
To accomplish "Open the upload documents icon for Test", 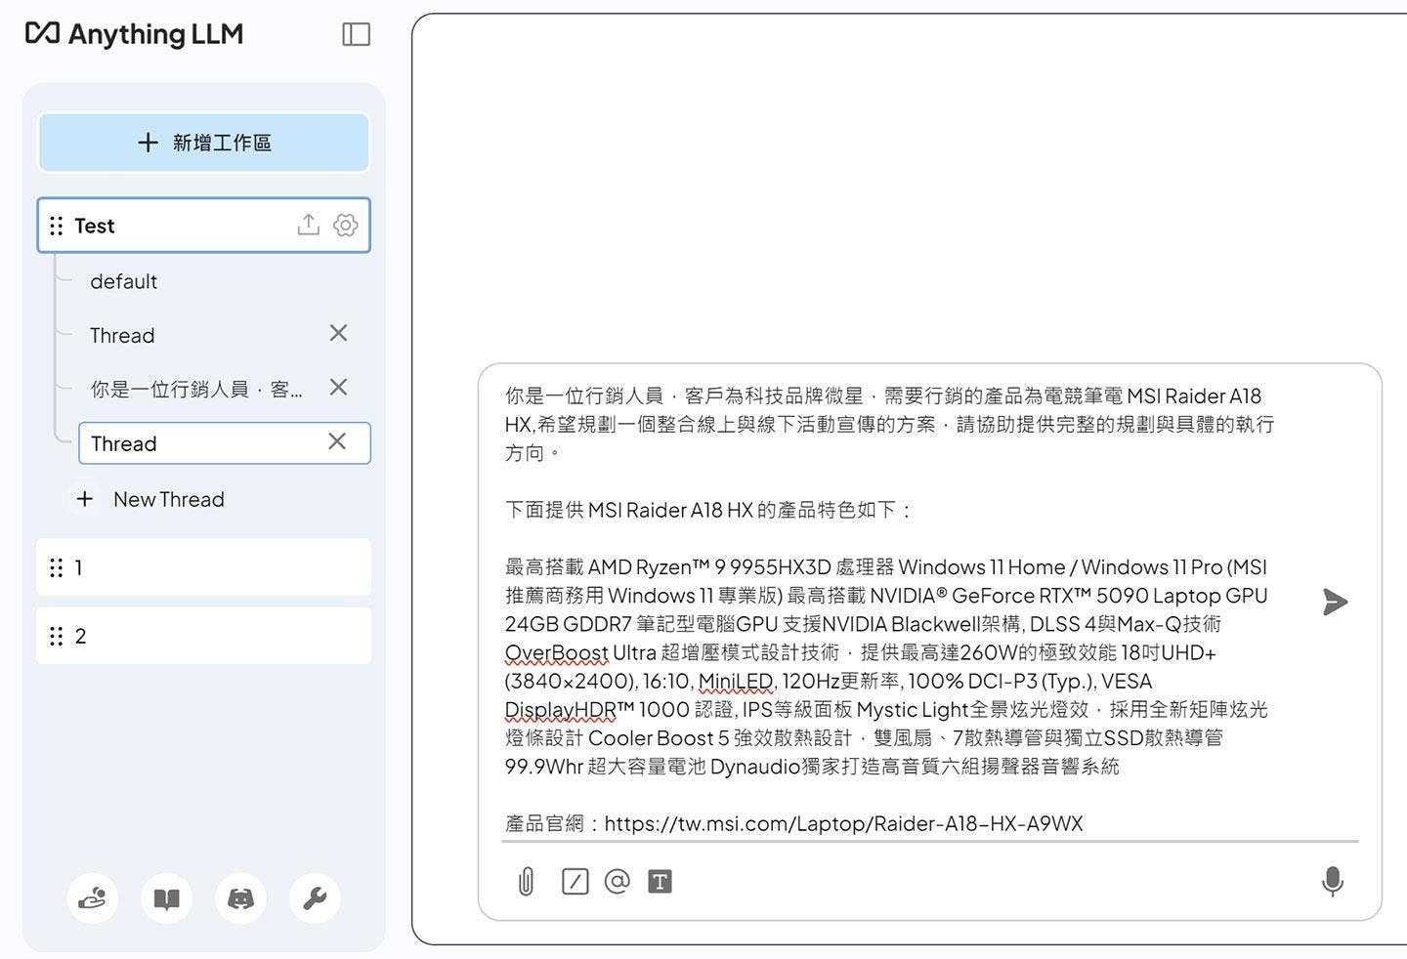I will coord(309,225).
